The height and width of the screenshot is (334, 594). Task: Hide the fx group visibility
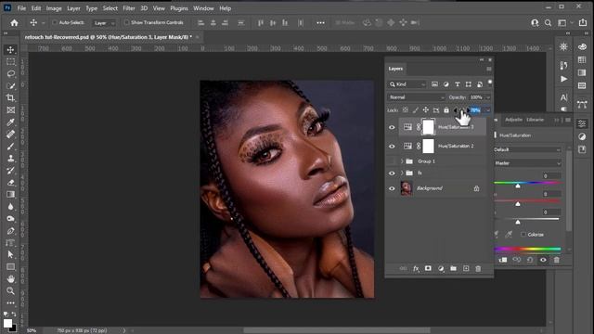pos(392,173)
